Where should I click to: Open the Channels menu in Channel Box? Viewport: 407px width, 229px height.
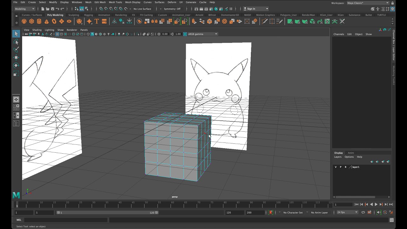click(x=339, y=34)
